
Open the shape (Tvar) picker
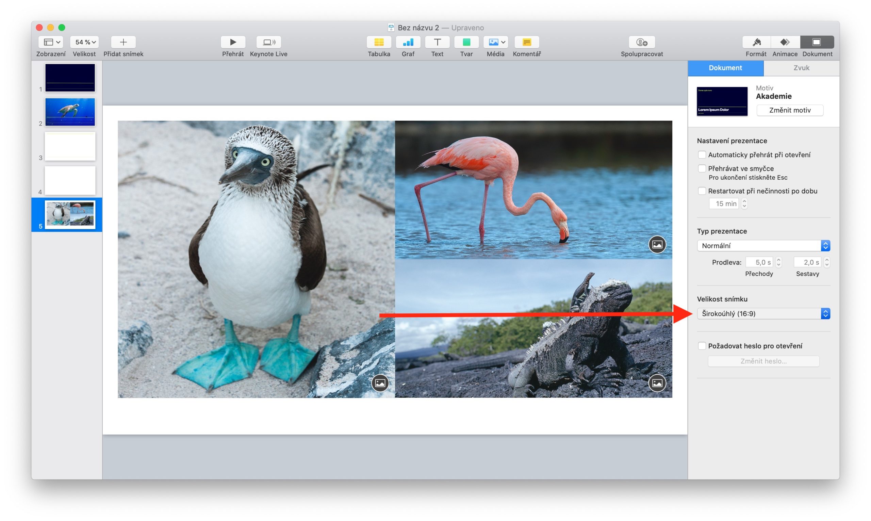466,42
